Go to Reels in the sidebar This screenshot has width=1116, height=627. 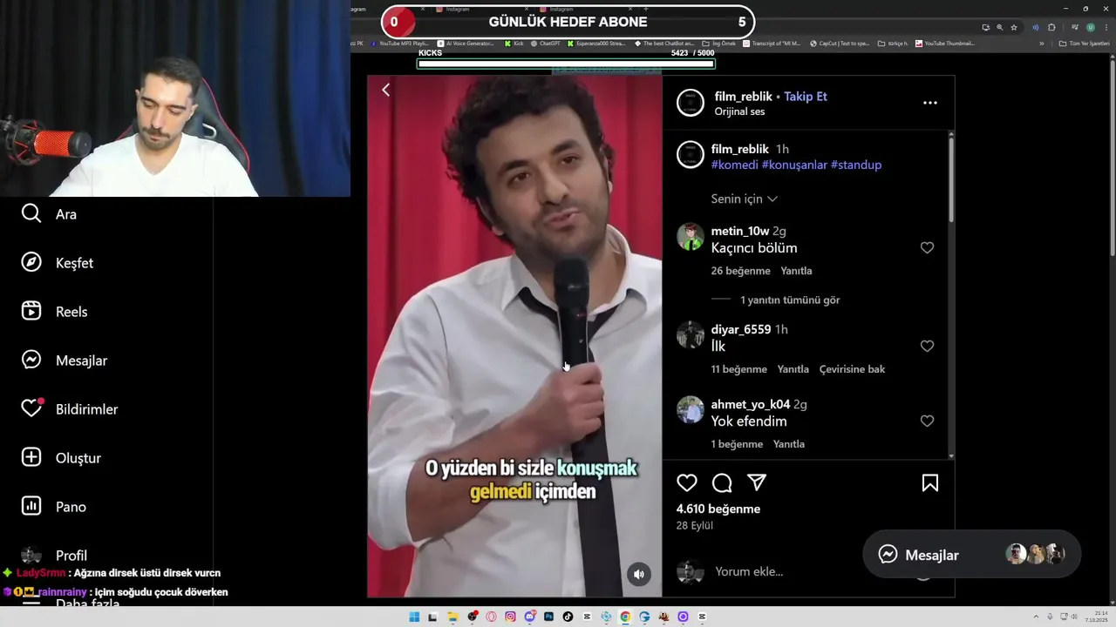(54, 311)
